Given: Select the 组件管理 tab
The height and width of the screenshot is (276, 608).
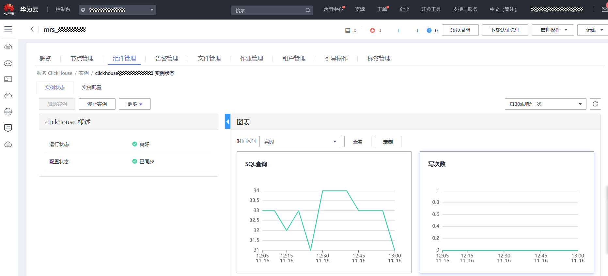Looking at the screenshot, I should coord(124,59).
